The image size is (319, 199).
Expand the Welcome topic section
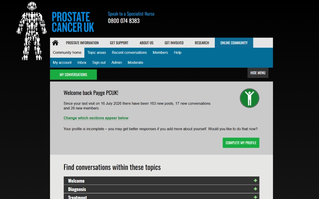pos(161,181)
